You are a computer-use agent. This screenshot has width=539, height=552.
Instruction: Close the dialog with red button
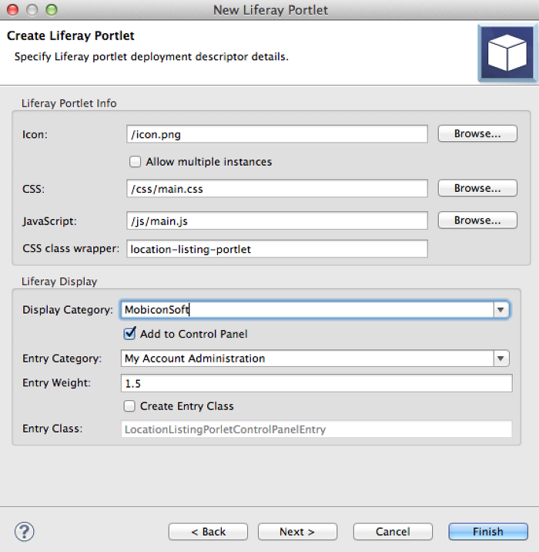(x=12, y=10)
